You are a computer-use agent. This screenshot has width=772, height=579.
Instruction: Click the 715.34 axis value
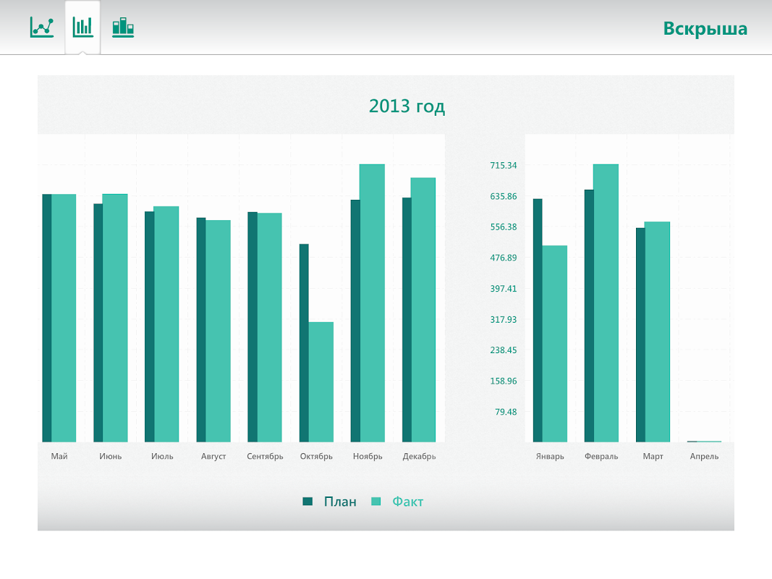point(503,166)
